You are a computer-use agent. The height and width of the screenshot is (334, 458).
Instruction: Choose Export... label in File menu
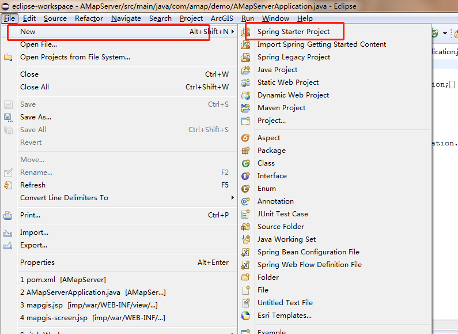33,245
